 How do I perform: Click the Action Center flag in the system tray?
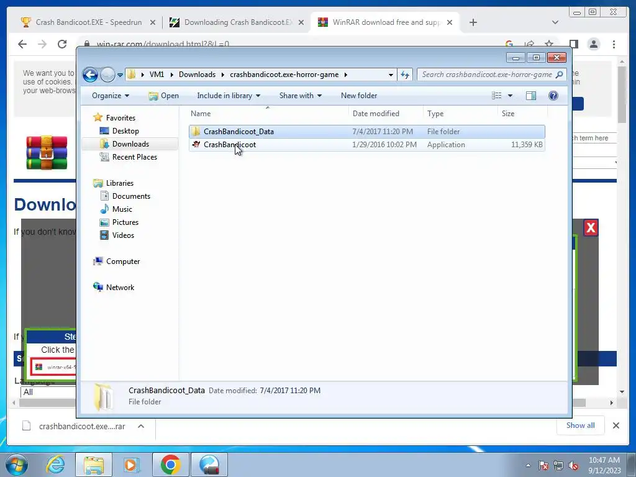543,465
